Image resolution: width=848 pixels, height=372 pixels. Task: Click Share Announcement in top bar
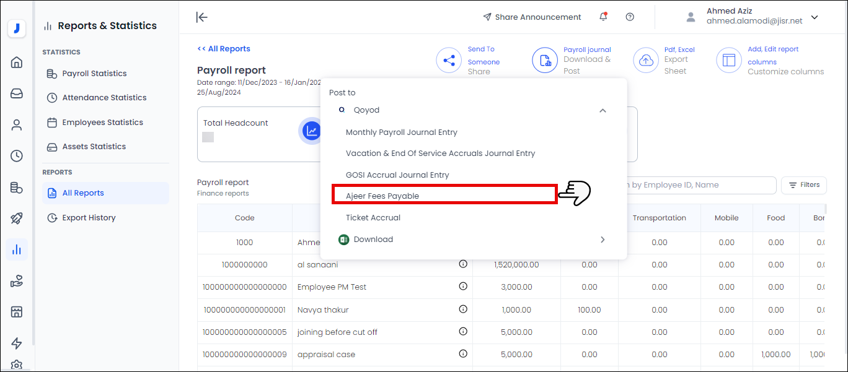click(x=532, y=17)
